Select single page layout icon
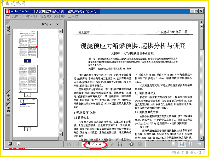This screenshot has height=157, width=209. [x=173, y=144]
